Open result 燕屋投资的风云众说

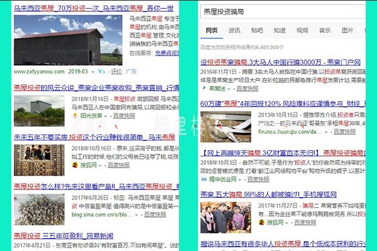pyautogui.click(x=96, y=88)
